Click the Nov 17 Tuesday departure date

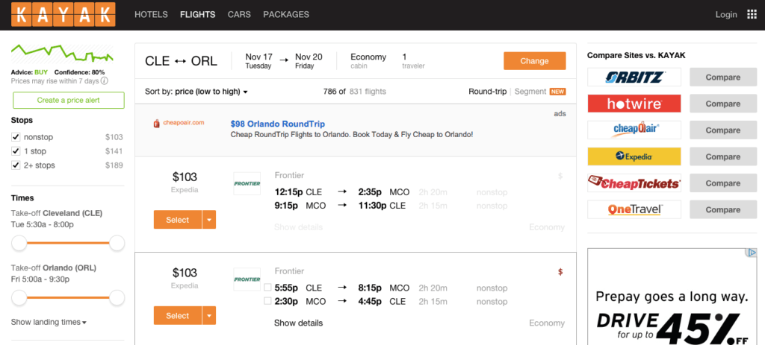click(x=259, y=61)
